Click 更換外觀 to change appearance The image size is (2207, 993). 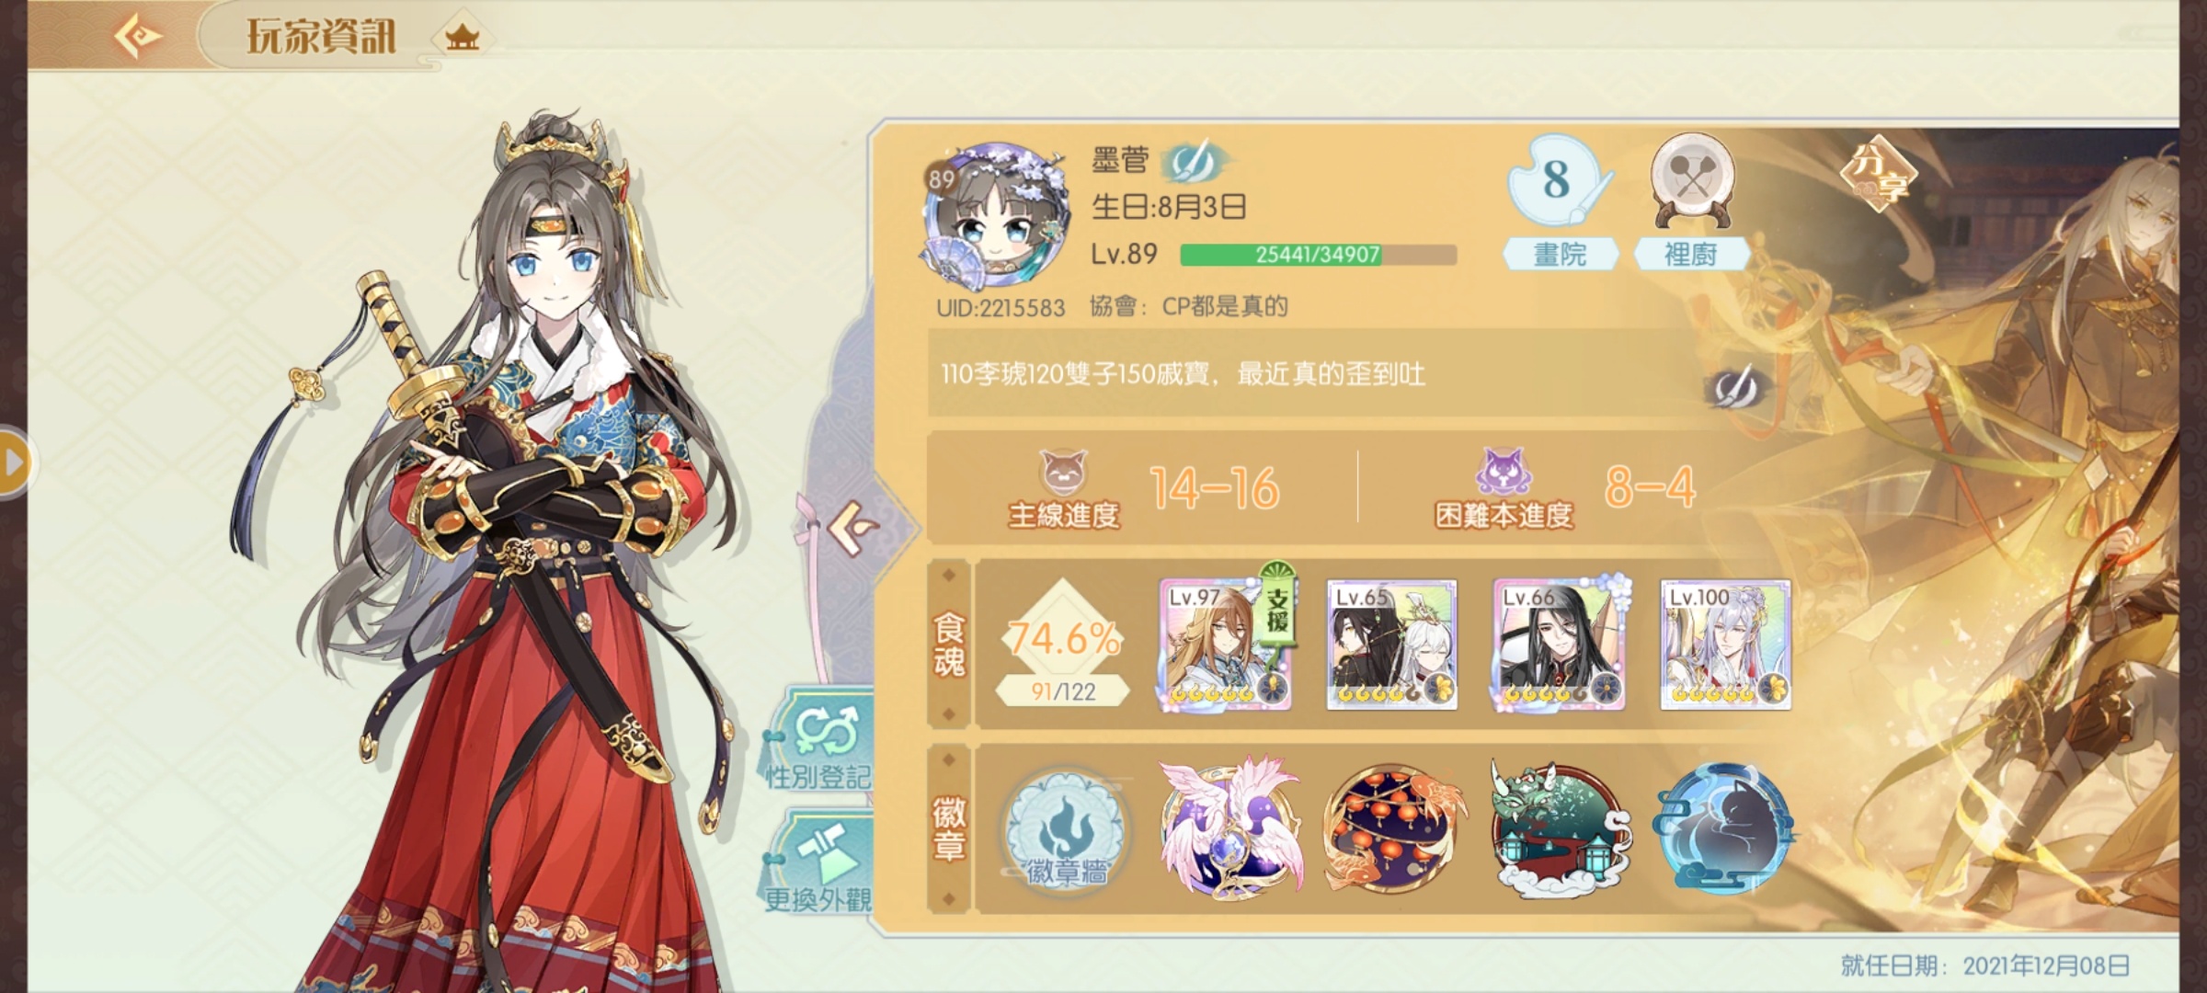pyautogui.click(x=820, y=864)
